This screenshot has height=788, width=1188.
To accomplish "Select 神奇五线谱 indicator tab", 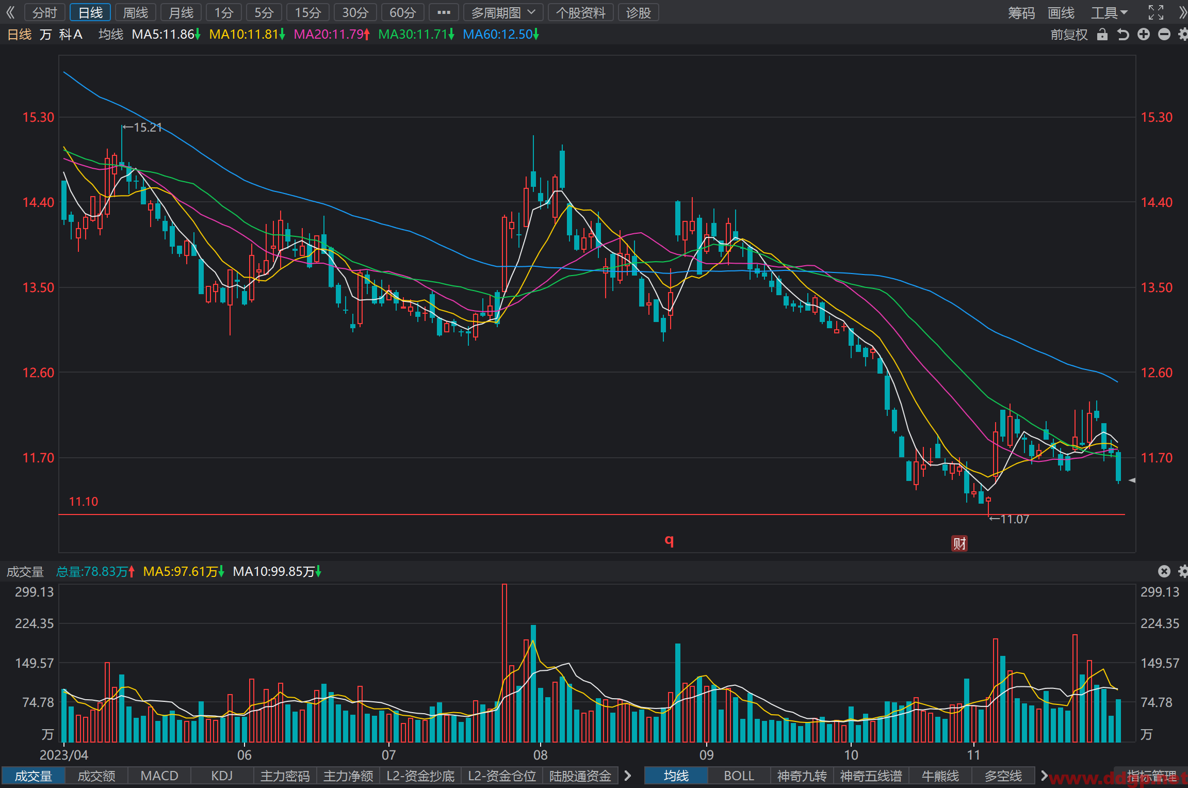I will coord(871,776).
